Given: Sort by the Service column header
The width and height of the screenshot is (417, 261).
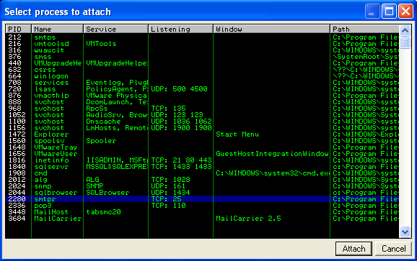Looking at the screenshot, I should click(115, 29).
